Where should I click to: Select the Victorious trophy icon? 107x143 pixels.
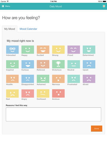point(58,64)
